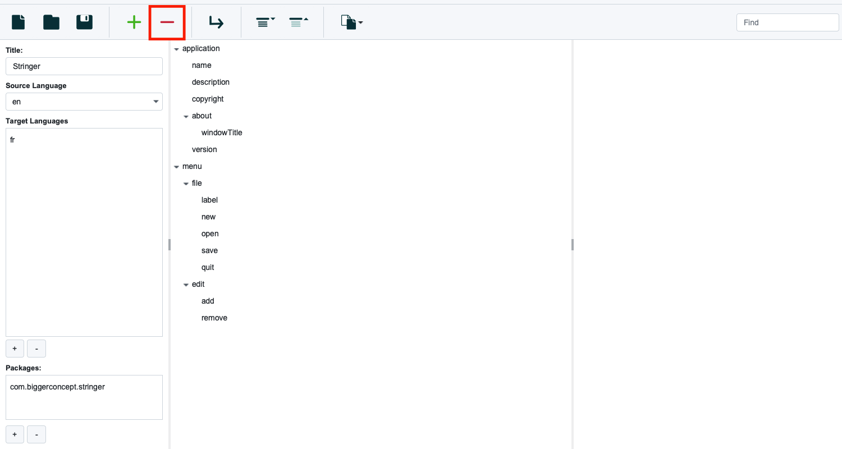This screenshot has height=449, width=842.
Task: Select the label tree item
Action: point(209,200)
